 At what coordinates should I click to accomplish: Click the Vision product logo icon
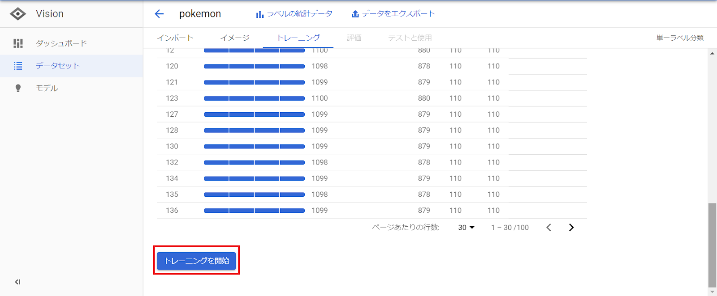click(x=18, y=14)
